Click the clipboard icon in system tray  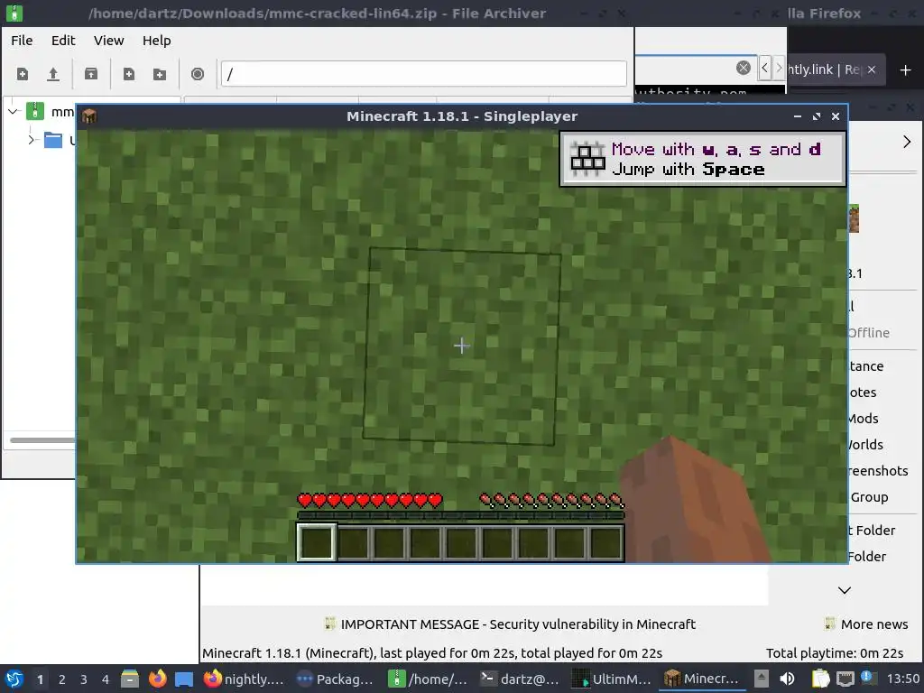pyautogui.click(x=820, y=679)
